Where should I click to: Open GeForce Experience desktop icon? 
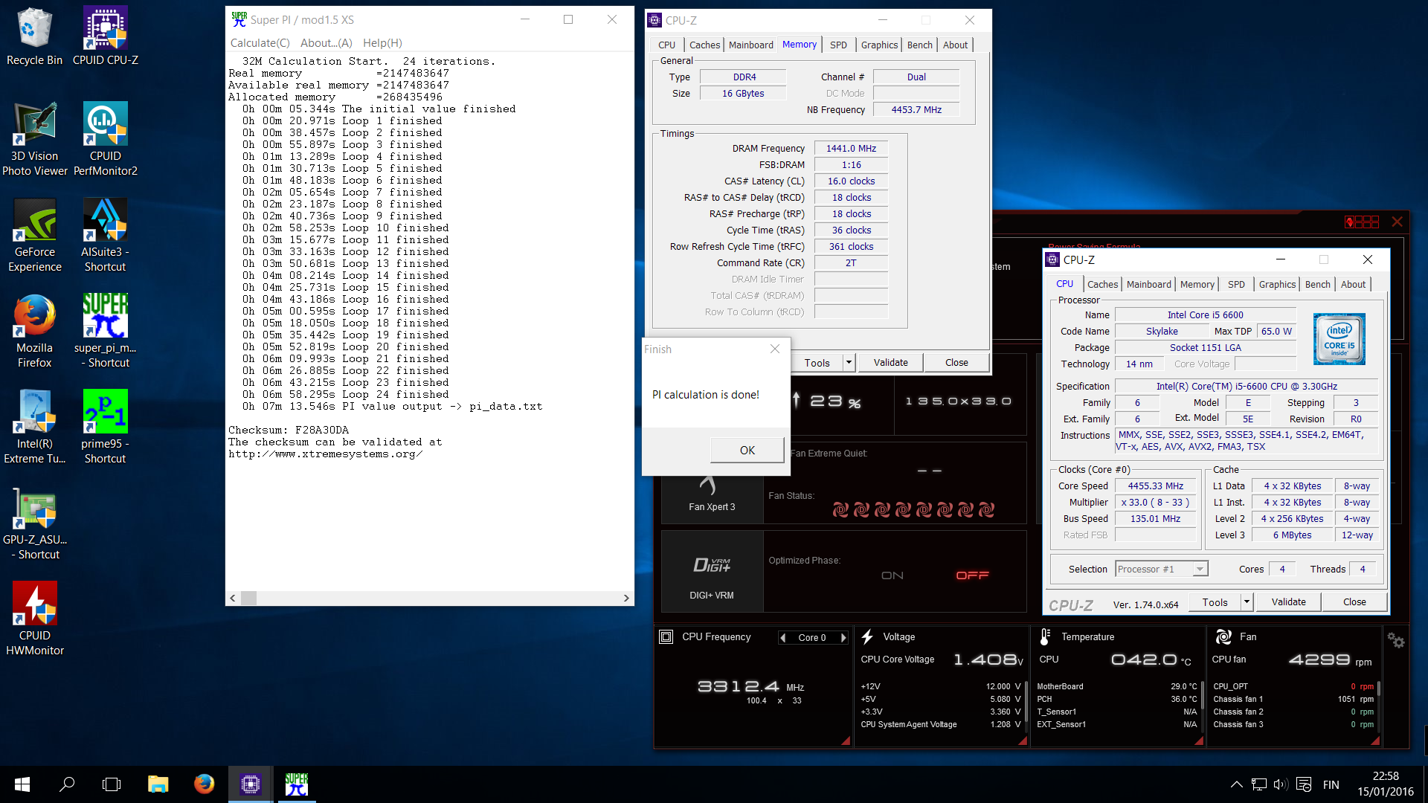[34, 236]
